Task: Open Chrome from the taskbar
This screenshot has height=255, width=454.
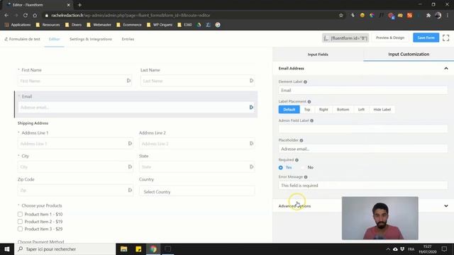Action: [x=153, y=249]
